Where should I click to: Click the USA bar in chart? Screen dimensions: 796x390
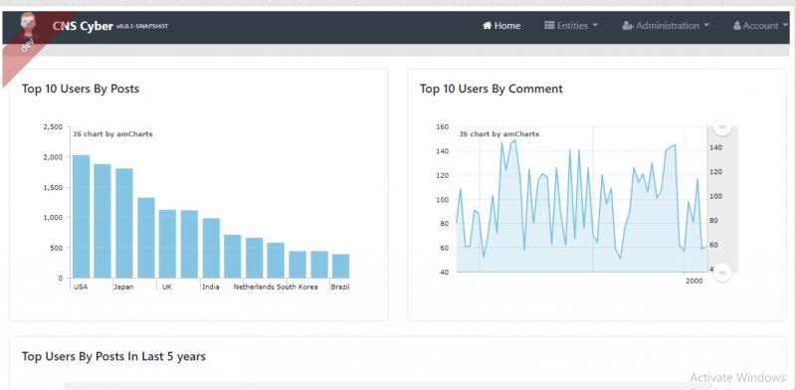(81, 216)
